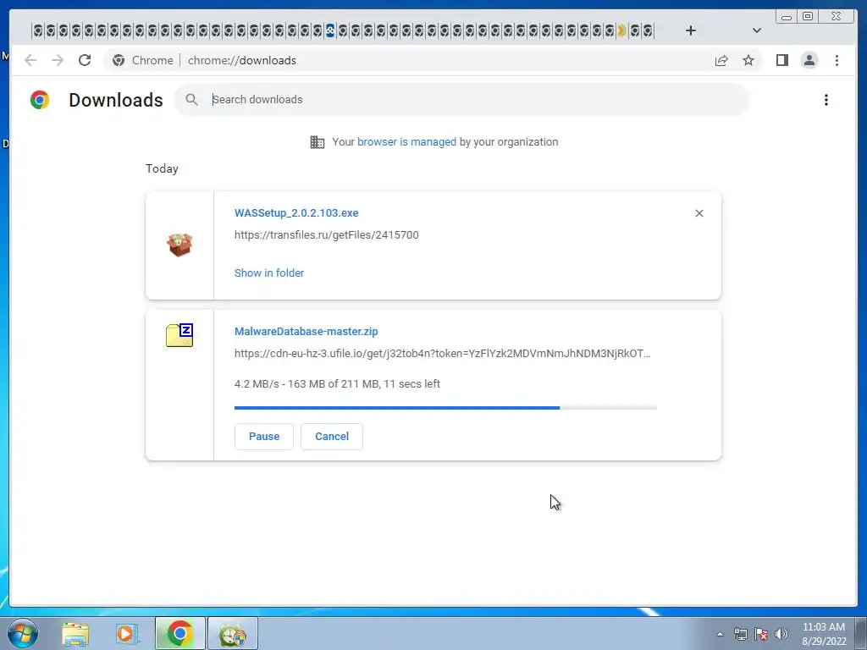867x650 pixels.
Task: Click the forward navigation arrow
Action: (58, 60)
